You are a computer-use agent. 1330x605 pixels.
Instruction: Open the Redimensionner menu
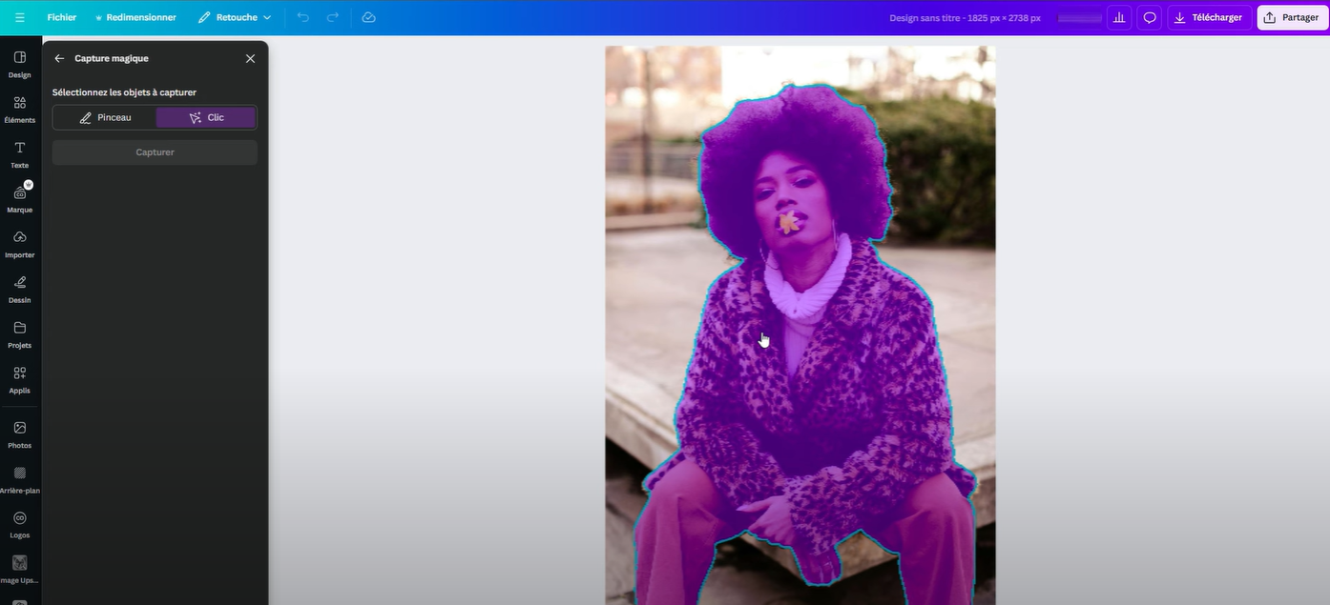coord(135,17)
